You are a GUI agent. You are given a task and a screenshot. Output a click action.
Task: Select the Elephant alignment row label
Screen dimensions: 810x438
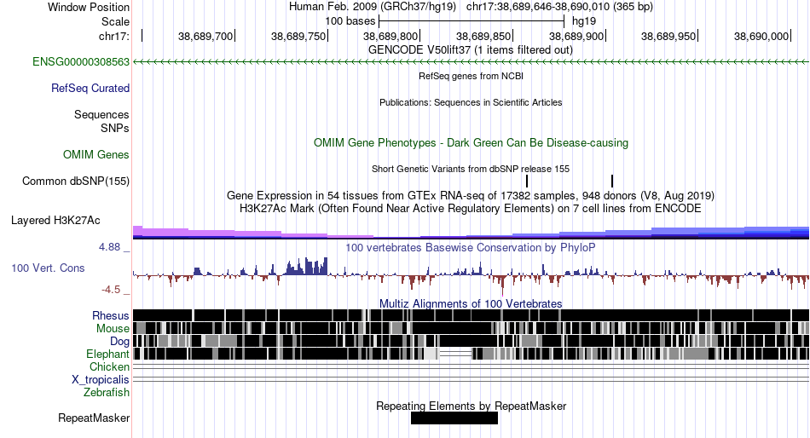coord(107,354)
